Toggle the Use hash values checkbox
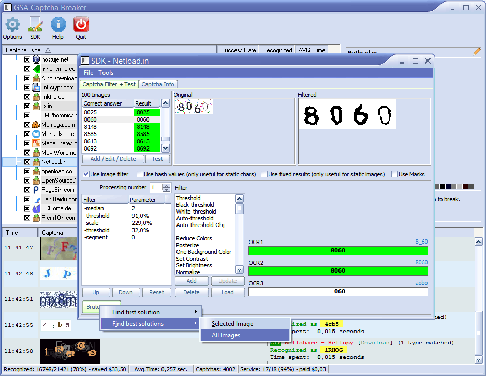 point(140,174)
